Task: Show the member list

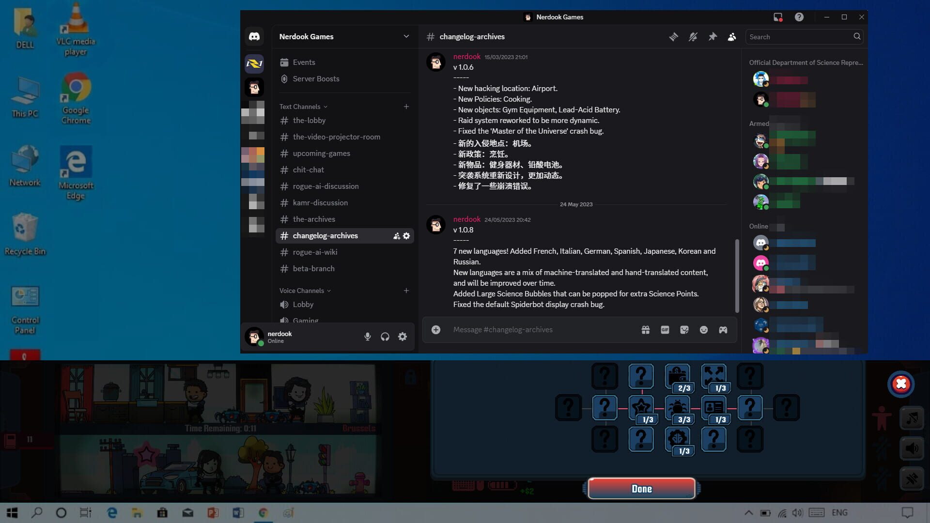Action: (x=732, y=36)
